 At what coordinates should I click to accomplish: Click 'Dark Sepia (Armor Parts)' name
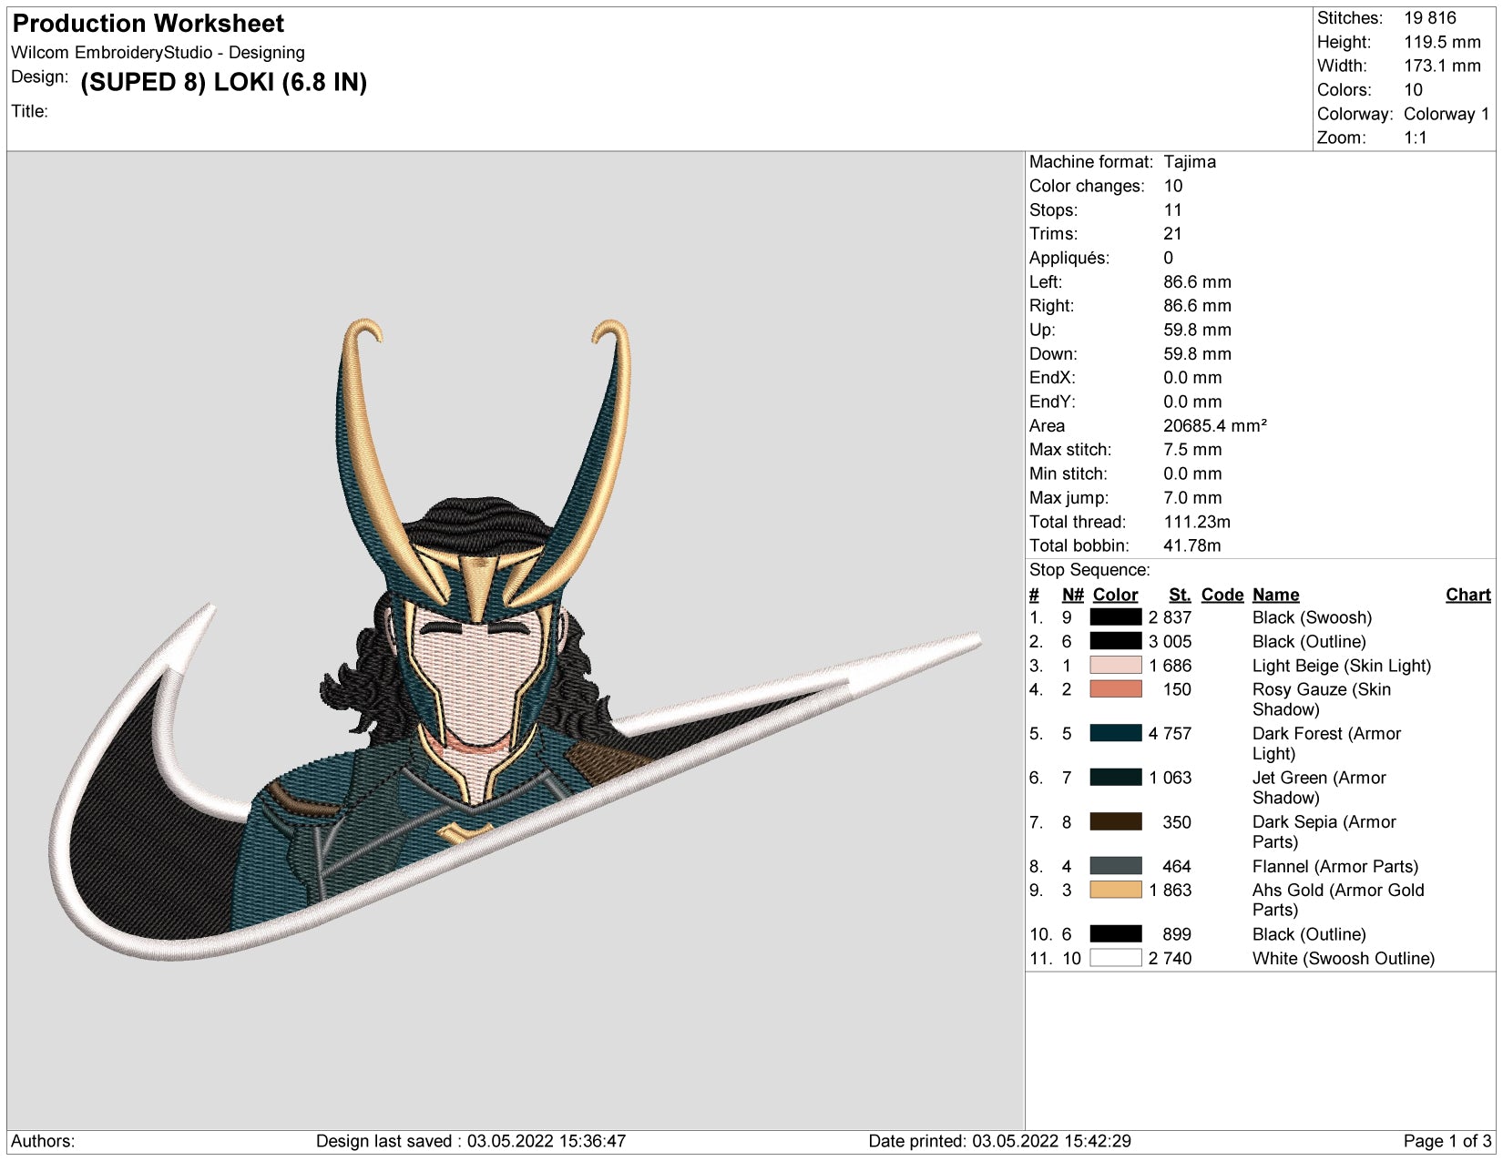[1324, 831]
